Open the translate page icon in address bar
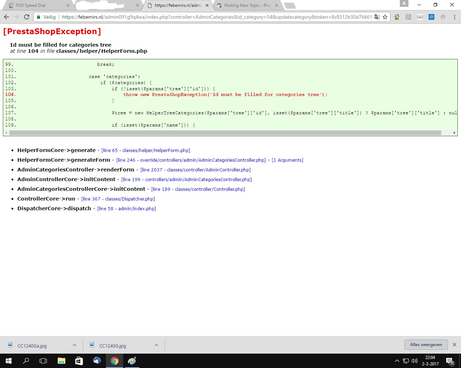This screenshot has width=461, height=368. [x=377, y=17]
